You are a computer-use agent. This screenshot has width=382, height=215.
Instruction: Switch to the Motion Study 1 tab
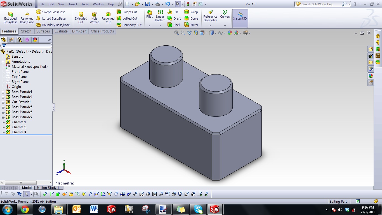pos(48,188)
